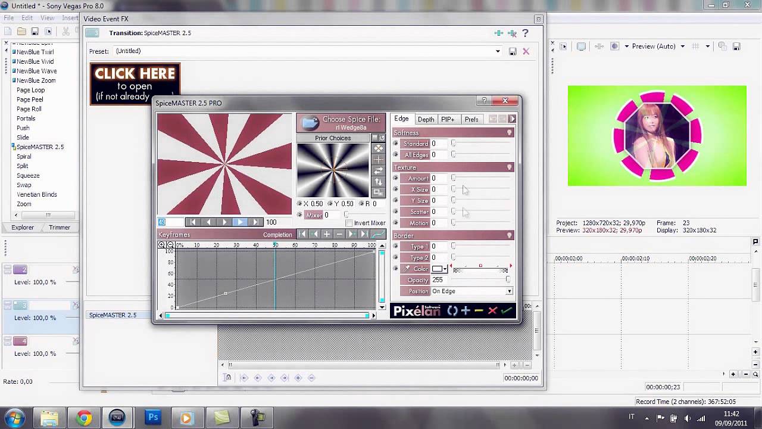Screen dimensions: 762x429
Task: Switch to the Prefs tab
Action: (x=471, y=119)
